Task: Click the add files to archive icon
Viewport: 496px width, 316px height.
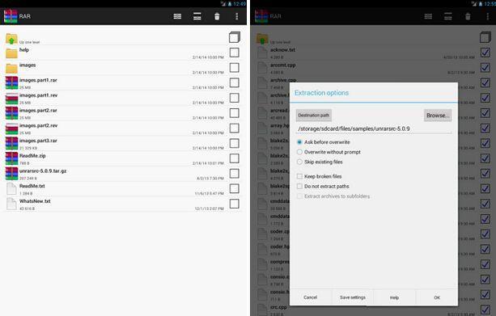Action: 177,16
